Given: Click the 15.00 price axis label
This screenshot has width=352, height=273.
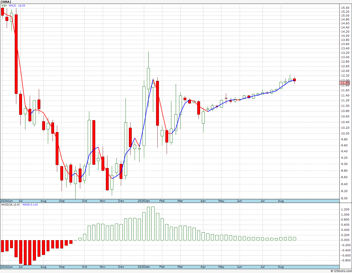Looking at the screenshot, I should coord(345,16).
